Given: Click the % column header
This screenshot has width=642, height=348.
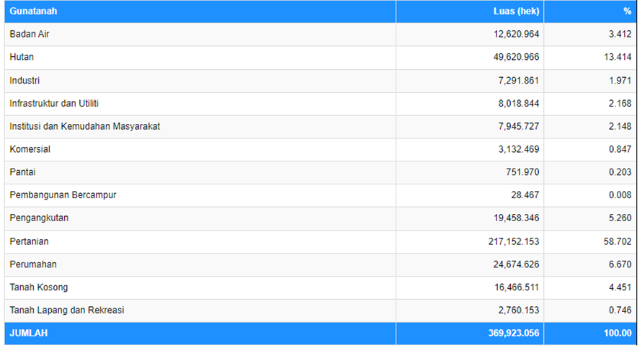Looking at the screenshot, I should (x=628, y=12).
